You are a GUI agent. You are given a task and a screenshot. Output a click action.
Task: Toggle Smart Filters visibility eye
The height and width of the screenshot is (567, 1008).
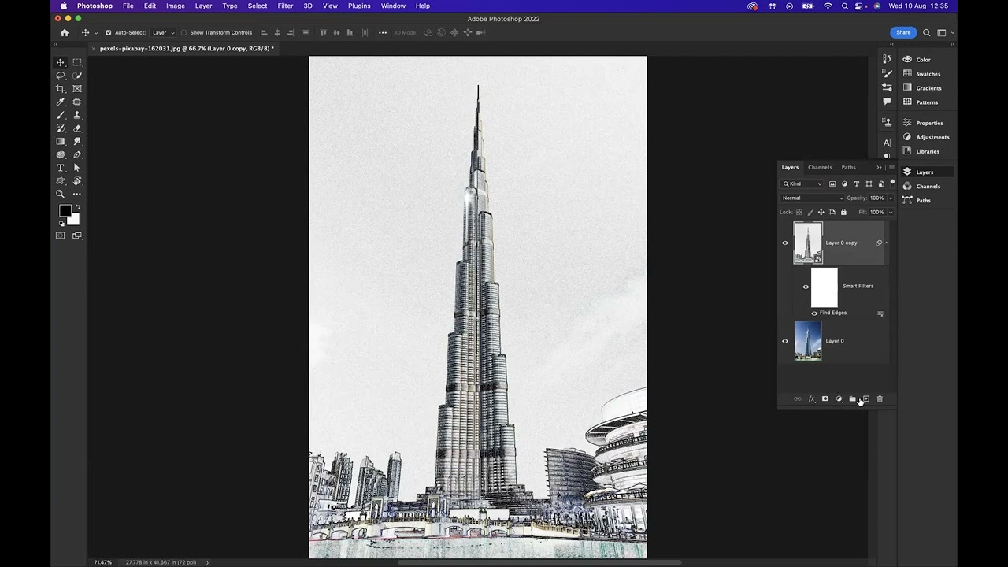coord(806,287)
